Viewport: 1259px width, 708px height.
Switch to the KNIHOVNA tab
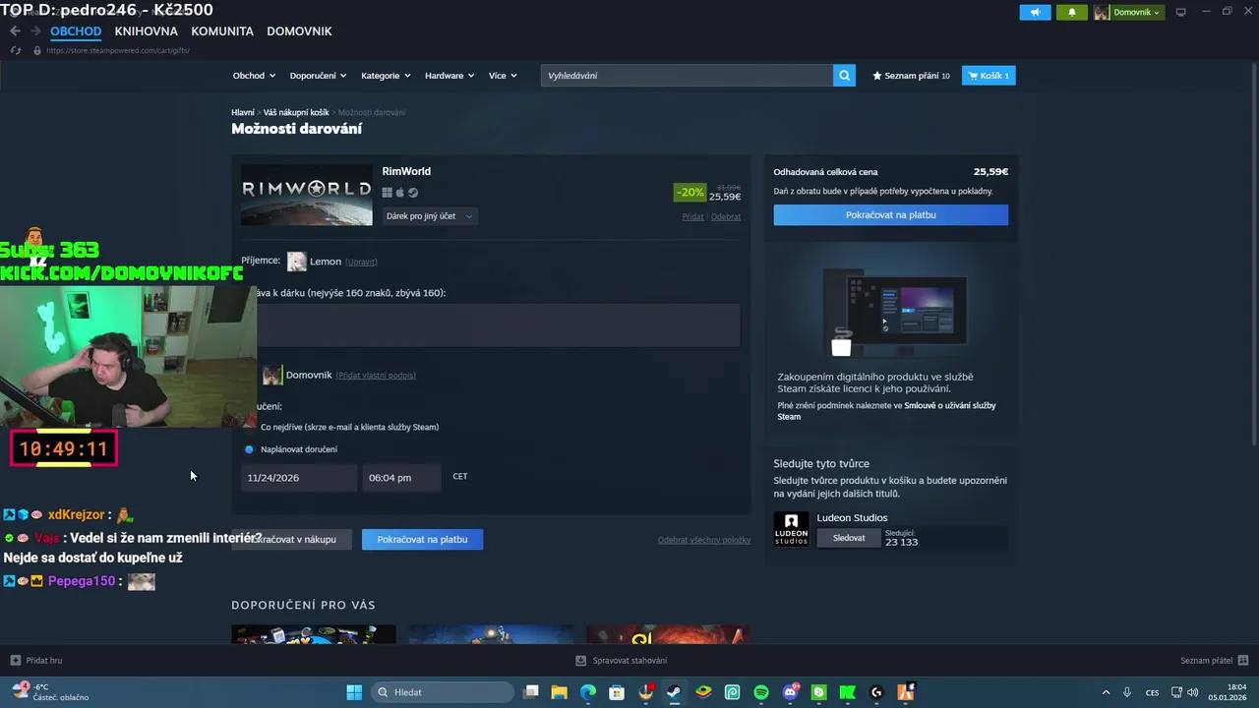(146, 31)
